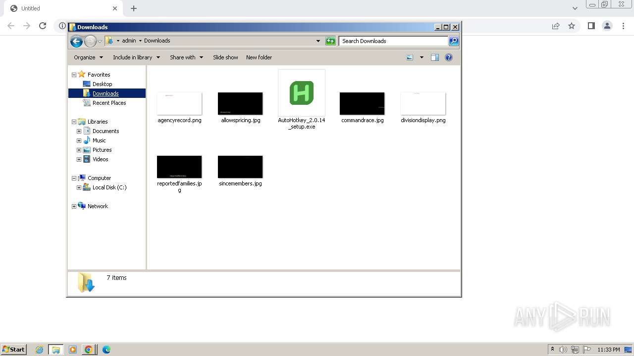Open the recent locations dropdown arrow
This screenshot has height=356, width=634.
pos(100,42)
